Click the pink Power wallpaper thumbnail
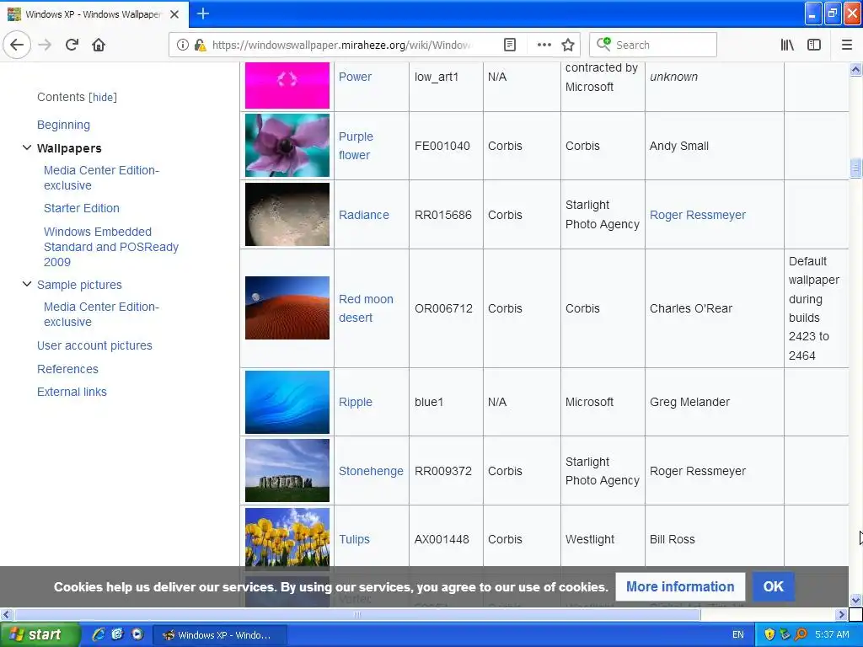This screenshot has height=647, width=863. pos(287,85)
